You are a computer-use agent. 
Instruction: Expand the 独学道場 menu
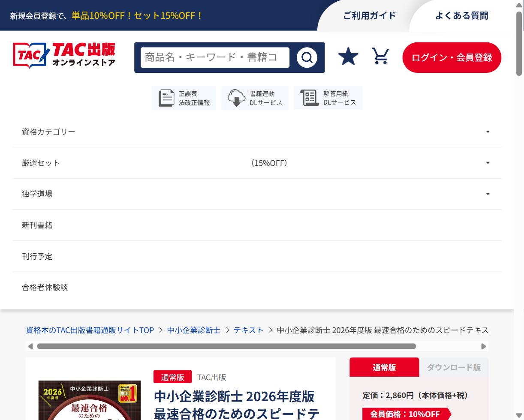point(257,194)
